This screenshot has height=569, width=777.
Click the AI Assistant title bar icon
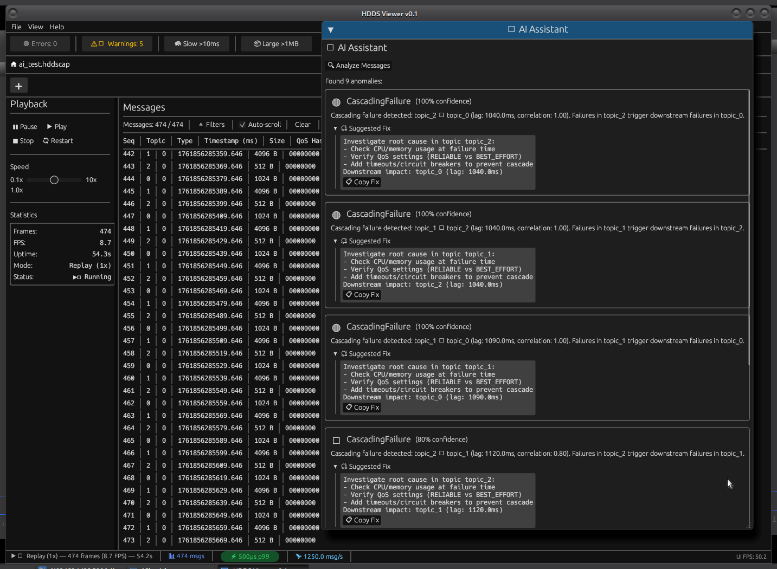[511, 29]
